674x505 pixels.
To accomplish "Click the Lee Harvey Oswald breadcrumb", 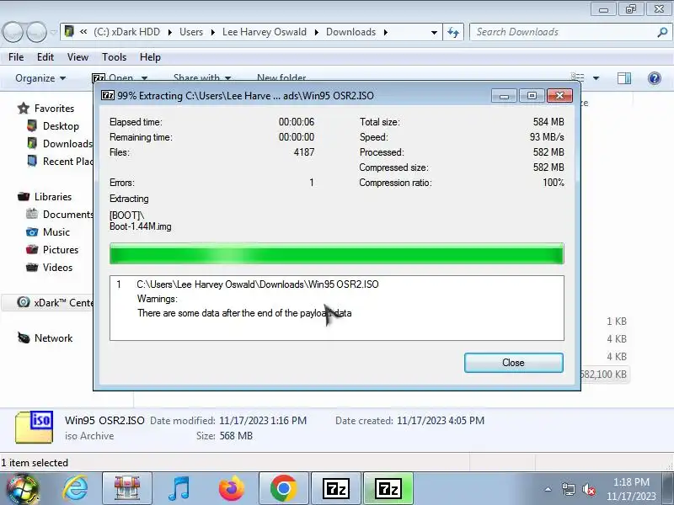I will (x=265, y=32).
